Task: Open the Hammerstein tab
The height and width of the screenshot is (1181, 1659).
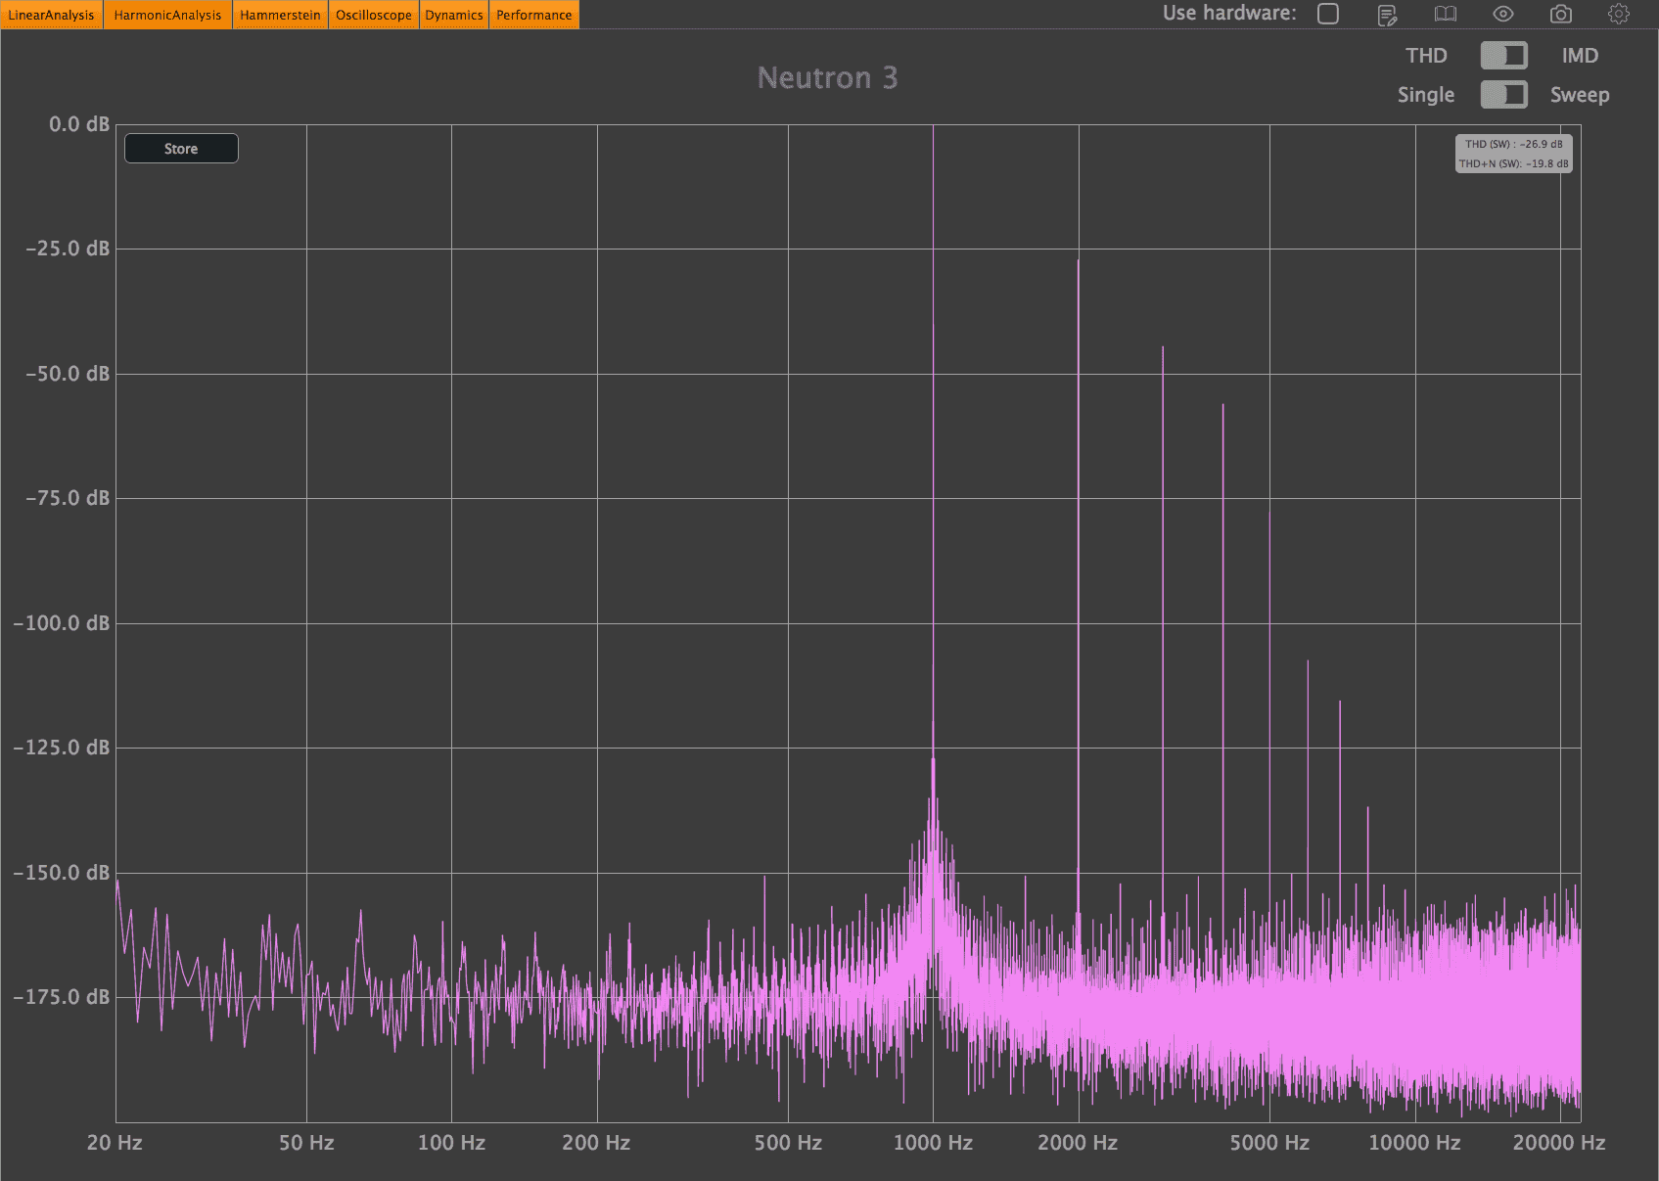Action: 280,15
